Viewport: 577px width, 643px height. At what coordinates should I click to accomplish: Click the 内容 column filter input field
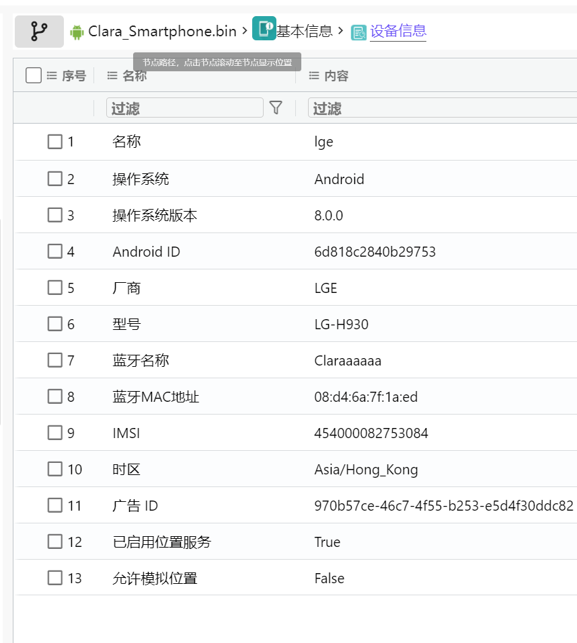(443, 108)
